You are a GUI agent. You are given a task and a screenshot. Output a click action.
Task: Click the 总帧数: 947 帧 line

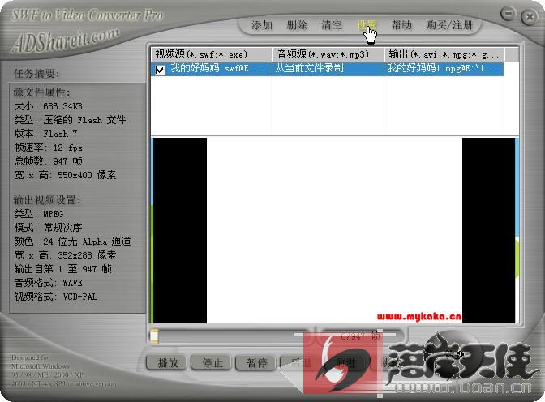click(48, 161)
